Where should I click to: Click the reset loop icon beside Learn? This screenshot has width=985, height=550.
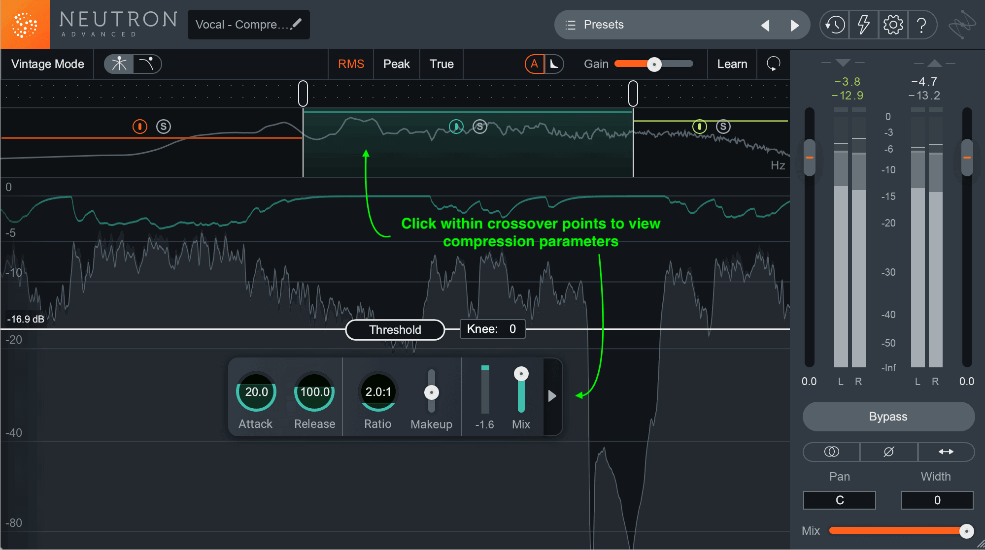(774, 64)
